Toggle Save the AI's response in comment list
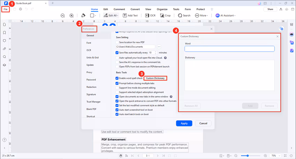Image resolution: width=296 pixels, height=159 pixels. point(117,62)
